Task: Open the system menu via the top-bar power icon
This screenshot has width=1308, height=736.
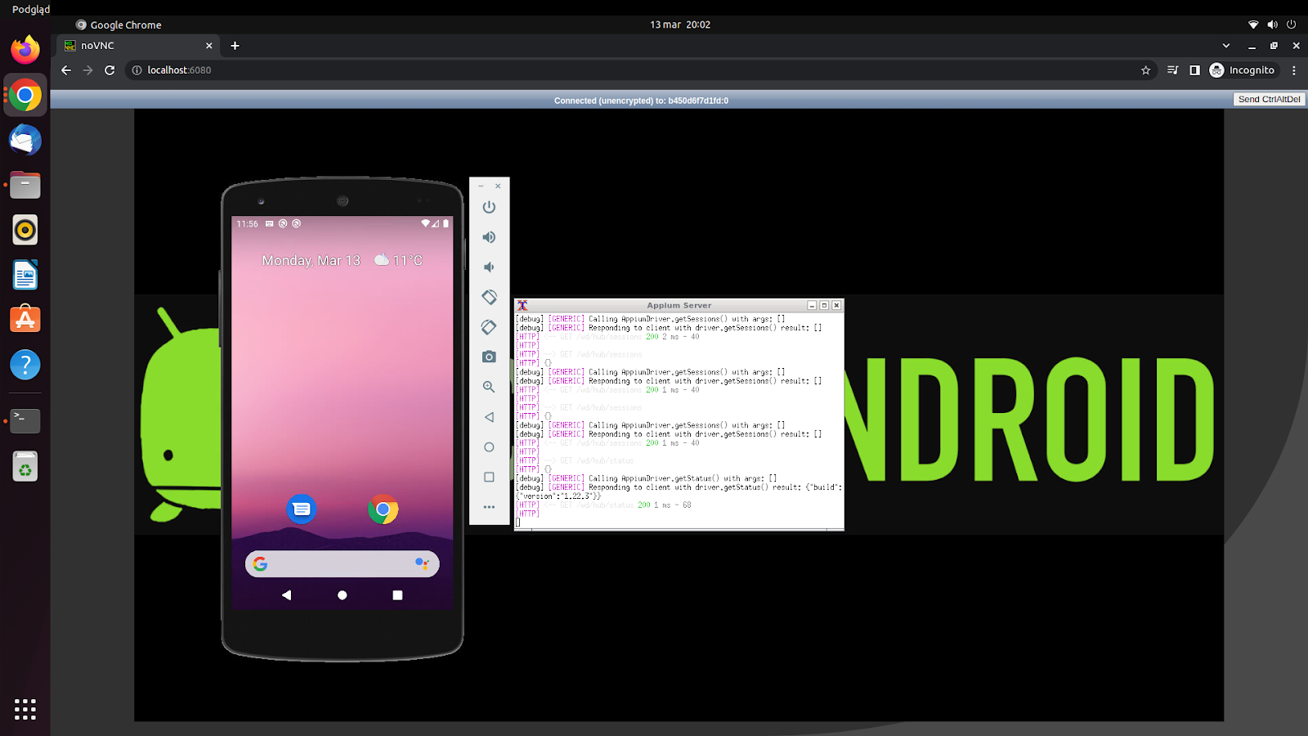Action: (x=1292, y=25)
